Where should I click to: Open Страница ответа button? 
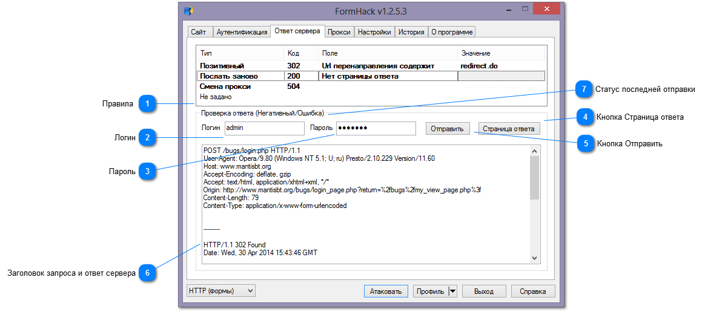click(508, 129)
